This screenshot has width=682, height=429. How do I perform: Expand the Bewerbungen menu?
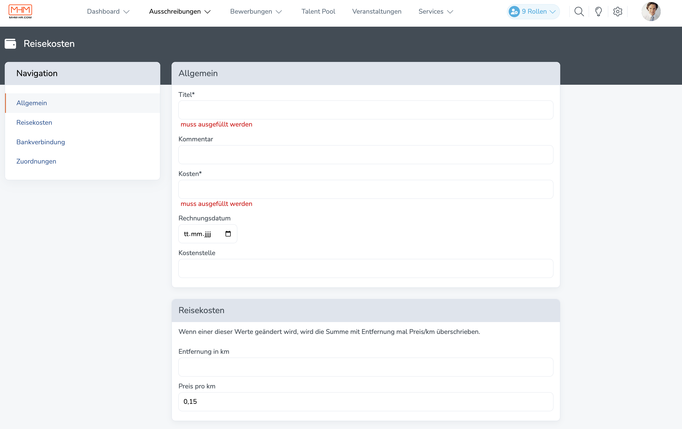pyautogui.click(x=256, y=12)
